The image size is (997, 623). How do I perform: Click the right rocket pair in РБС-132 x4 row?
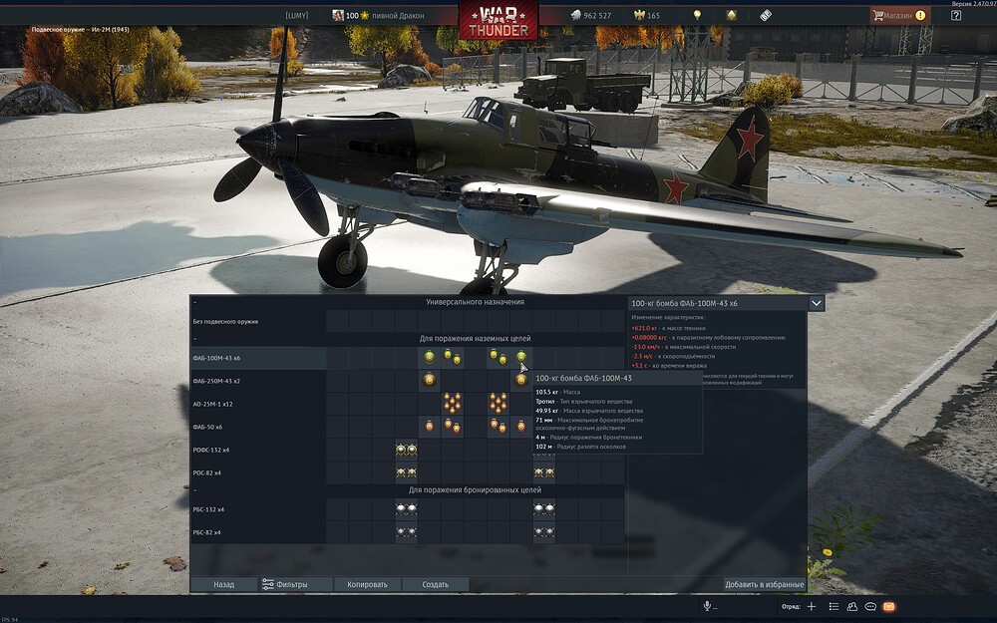(x=544, y=508)
